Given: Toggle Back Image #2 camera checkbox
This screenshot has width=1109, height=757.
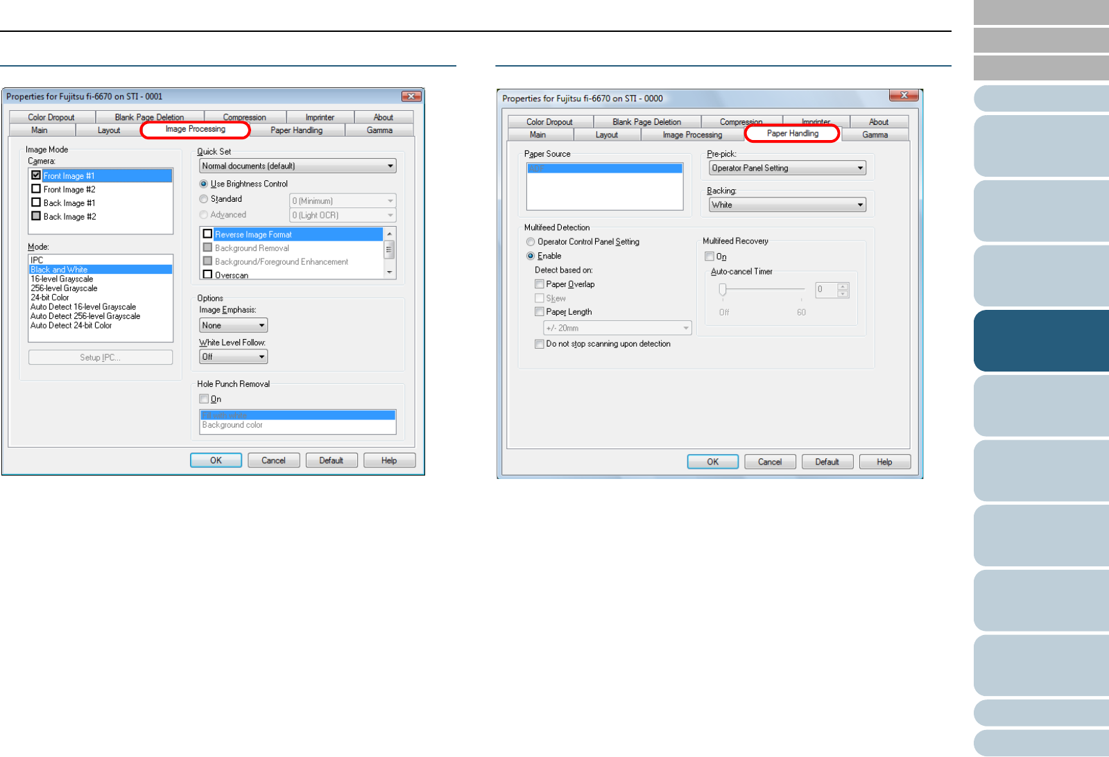Looking at the screenshot, I should coord(36,216).
